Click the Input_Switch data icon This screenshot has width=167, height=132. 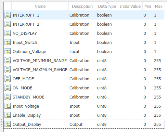[7, 42]
